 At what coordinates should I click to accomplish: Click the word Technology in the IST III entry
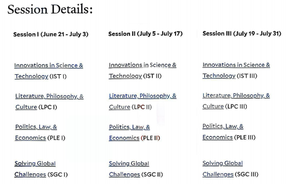[219, 76]
